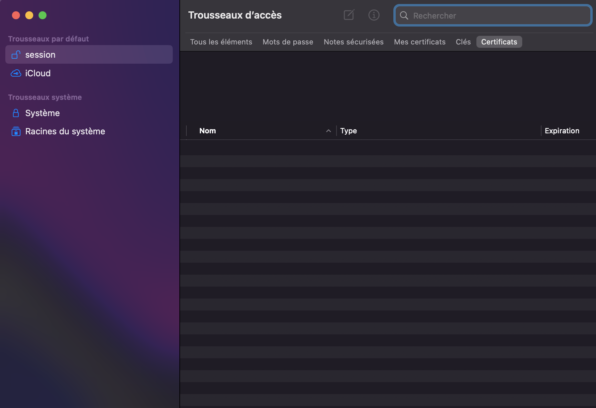Click the iCloud key cloud icon
This screenshot has height=408, width=596.
pyautogui.click(x=16, y=73)
